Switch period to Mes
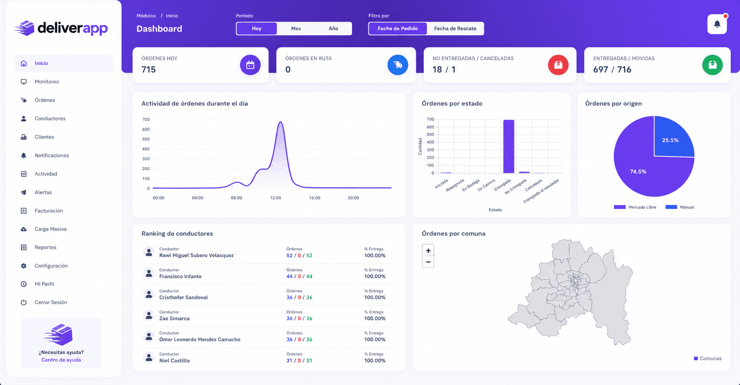740x385 pixels. (x=296, y=29)
